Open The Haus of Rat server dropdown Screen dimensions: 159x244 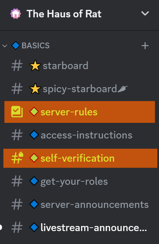coord(145,13)
